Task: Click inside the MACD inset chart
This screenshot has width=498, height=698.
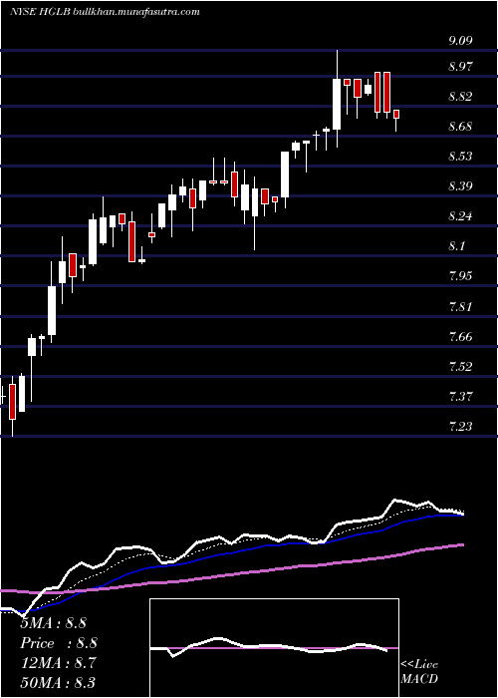Action: (x=274, y=648)
